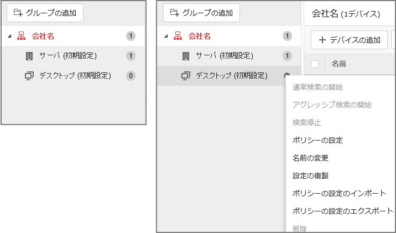Click the 名前 column header
Image resolution: width=396 pixels, height=233 pixels.
(338, 64)
